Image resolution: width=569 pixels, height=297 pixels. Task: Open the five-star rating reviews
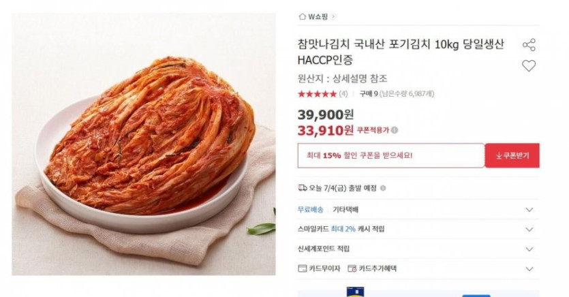click(x=317, y=94)
